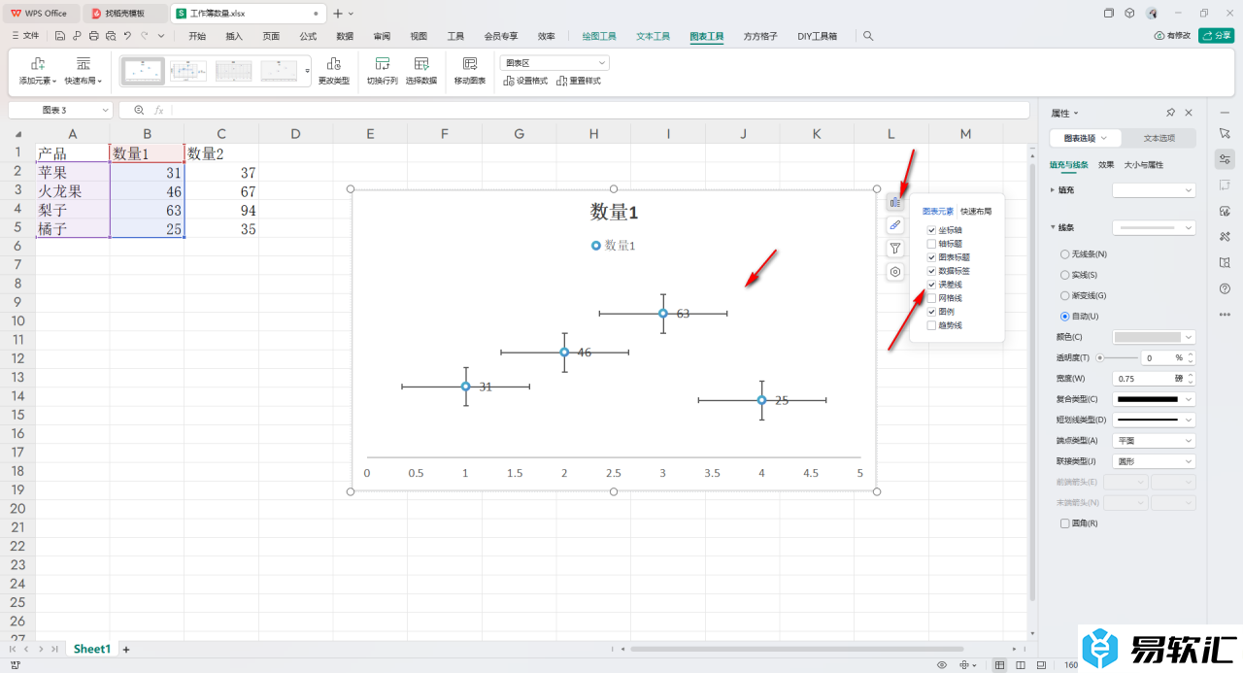Open the 插入 Insert ribbon tab
The height and width of the screenshot is (673, 1243).
coord(234,36)
